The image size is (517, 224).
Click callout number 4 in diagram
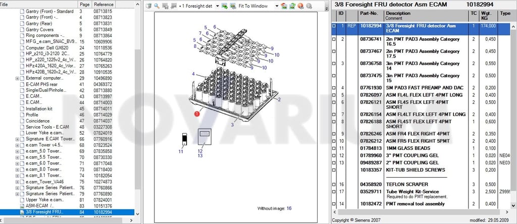click(193, 74)
